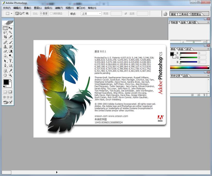Open the Navigator panel options menu
The height and width of the screenshot is (176, 212).
click(208, 22)
